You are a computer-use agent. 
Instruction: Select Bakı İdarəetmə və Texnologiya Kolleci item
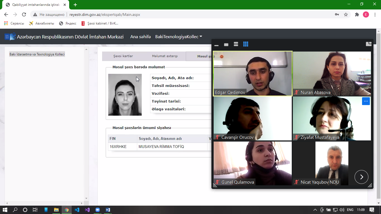(x=37, y=54)
